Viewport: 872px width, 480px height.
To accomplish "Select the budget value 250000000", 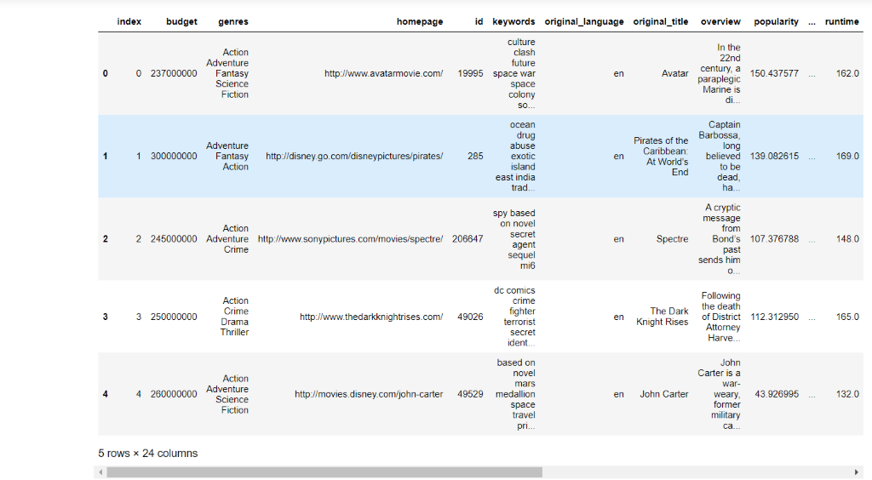I will pyautogui.click(x=174, y=317).
